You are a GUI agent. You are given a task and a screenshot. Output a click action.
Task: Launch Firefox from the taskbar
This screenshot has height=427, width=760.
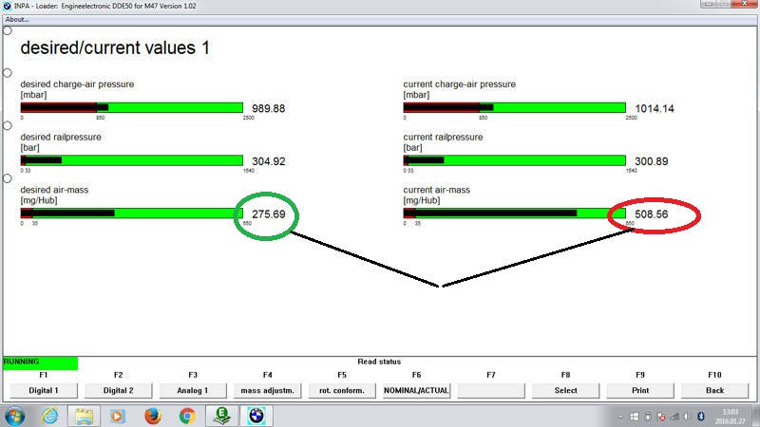(x=152, y=416)
